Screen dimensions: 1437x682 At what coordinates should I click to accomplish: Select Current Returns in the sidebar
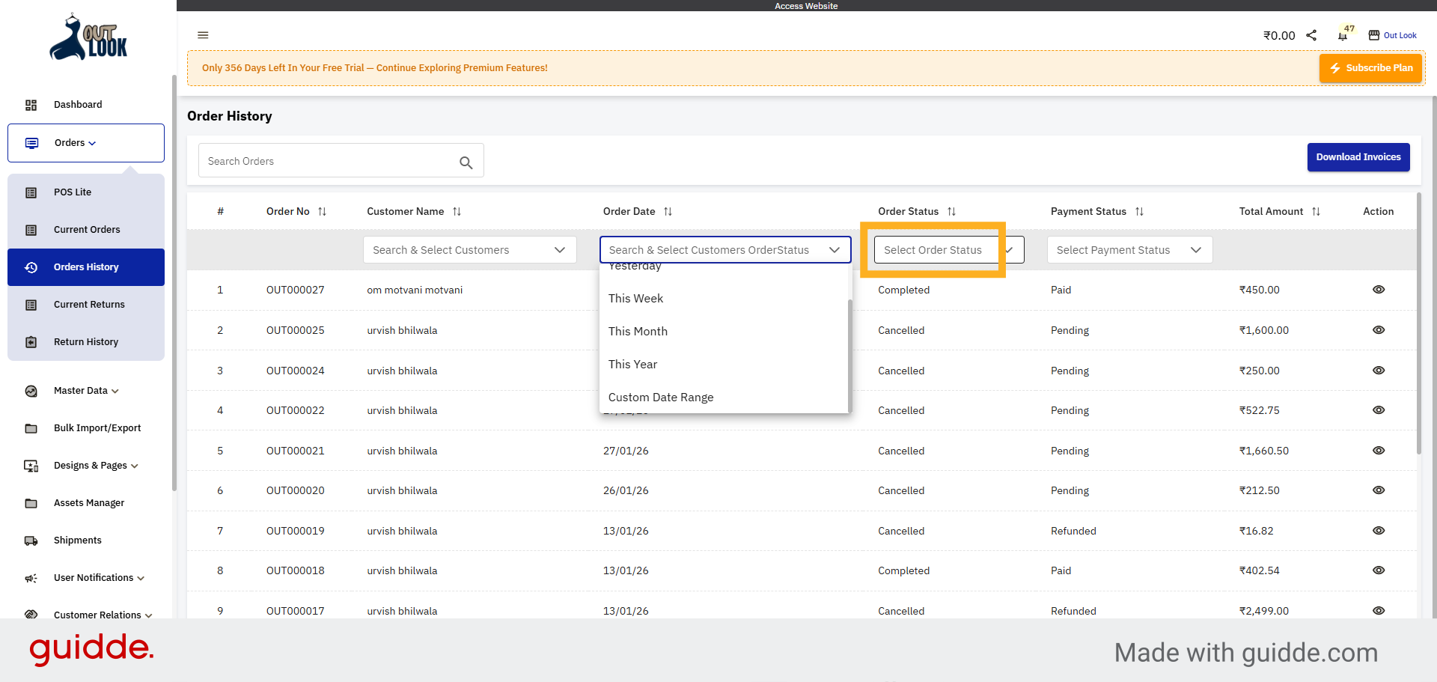(x=89, y=304)
